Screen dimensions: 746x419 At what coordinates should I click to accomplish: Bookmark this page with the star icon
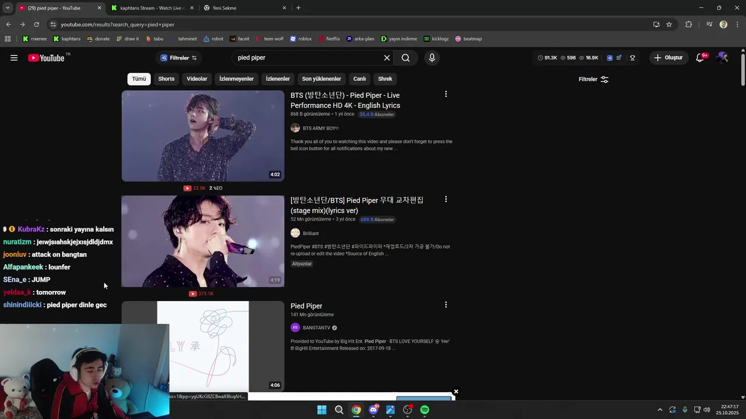click(x=669, y=24)
